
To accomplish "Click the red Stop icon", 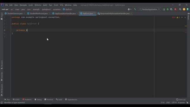I will [x=175, y=9].
